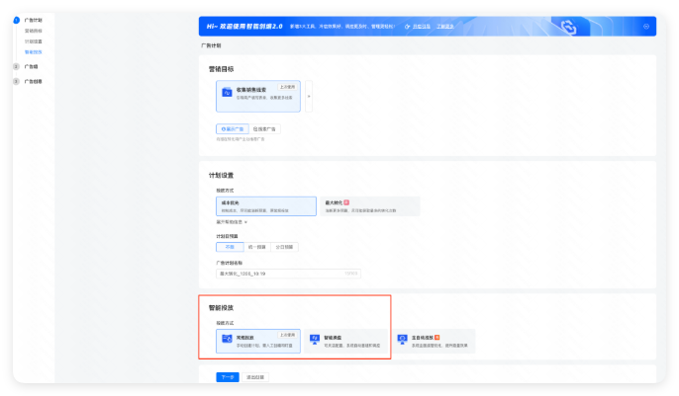
Task: Choose 最大转化 bidding method card
Action: click(369, 206)
